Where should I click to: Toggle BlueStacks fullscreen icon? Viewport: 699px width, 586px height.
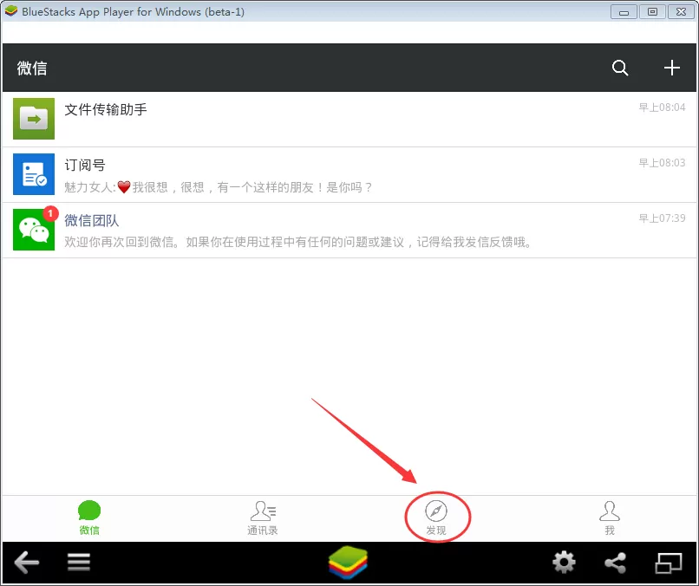[669, 563]
